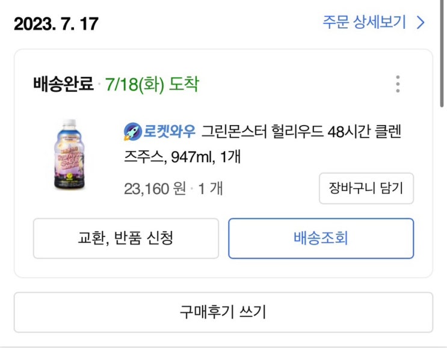Click the chevron arrow beside 주문 상세보기
The image size is (447, 348).
[421, 23]
